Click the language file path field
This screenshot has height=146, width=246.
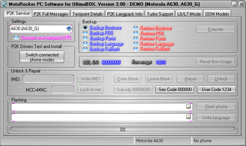point(102,117)
